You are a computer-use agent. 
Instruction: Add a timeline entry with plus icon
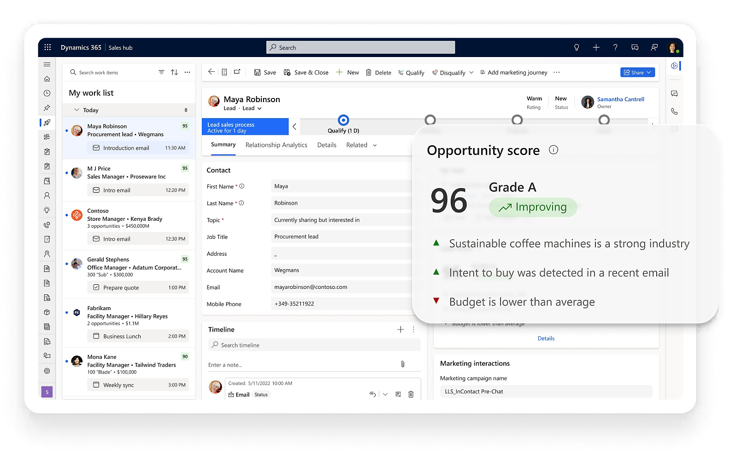pyautogui.click(x=400, y=329)
